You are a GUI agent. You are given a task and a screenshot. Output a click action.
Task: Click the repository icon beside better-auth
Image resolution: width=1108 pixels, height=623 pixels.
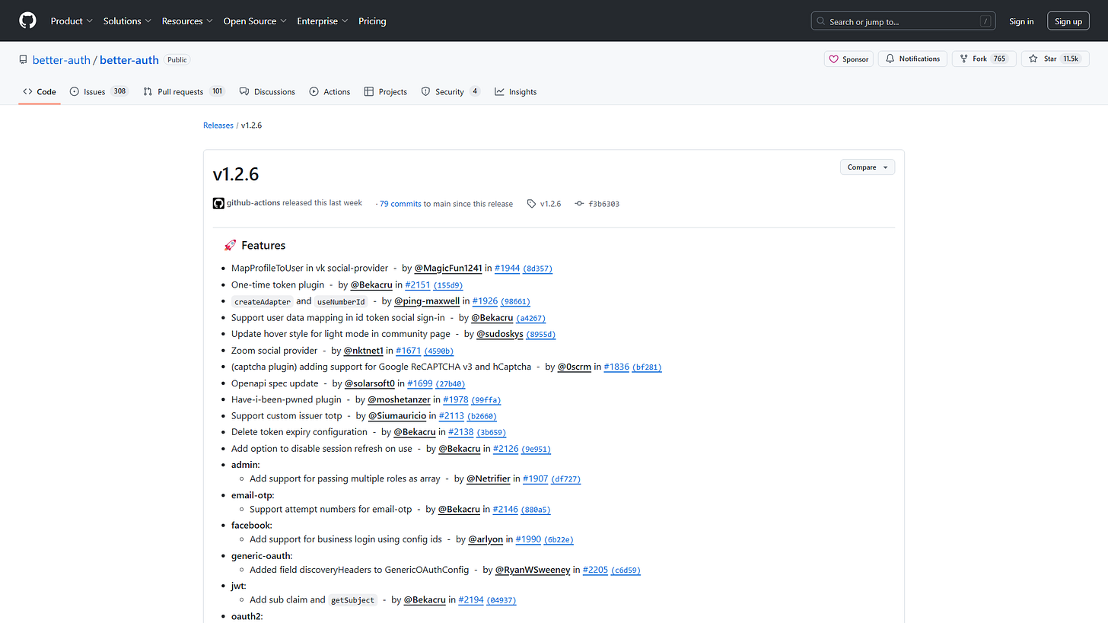click(24, 60)
